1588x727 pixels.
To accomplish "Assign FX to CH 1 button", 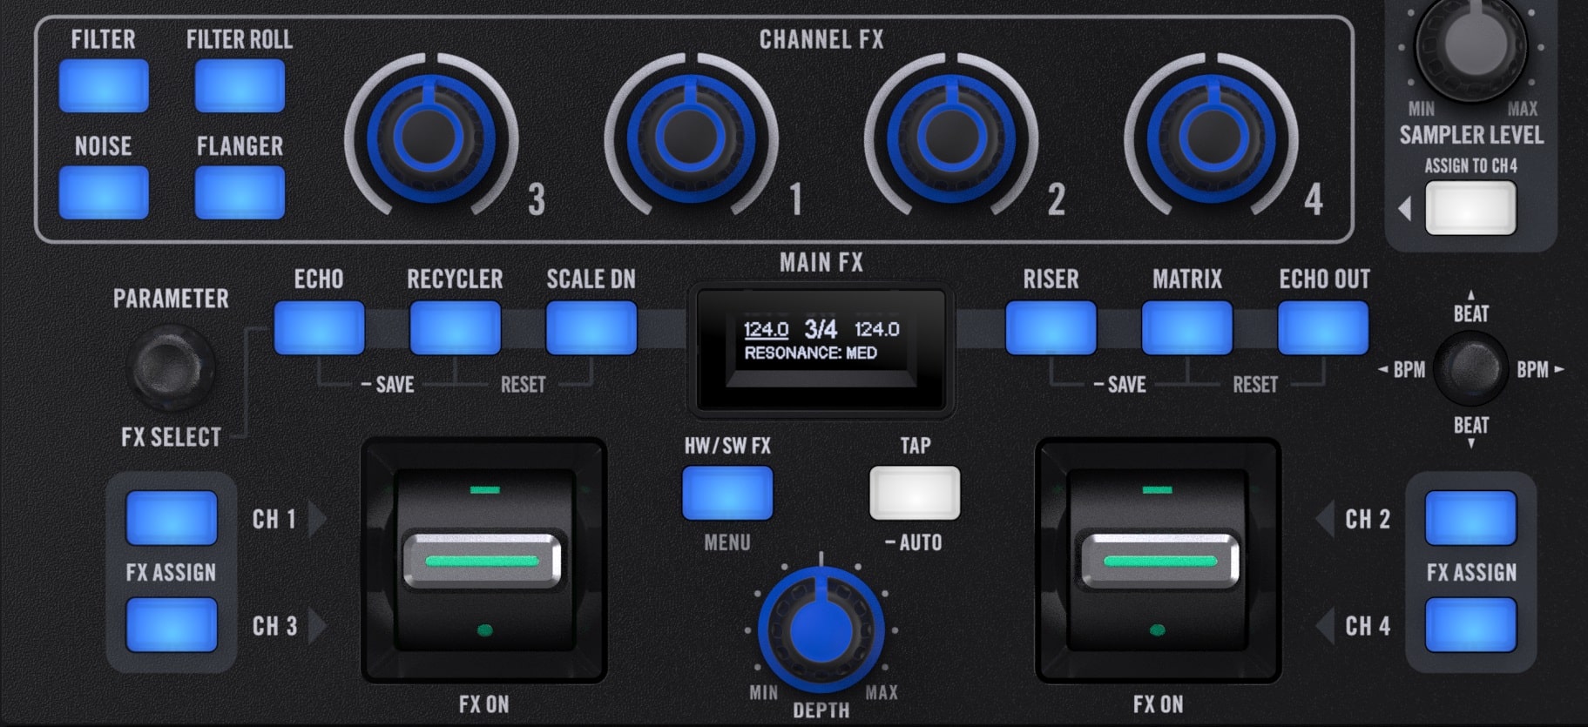I will [x=172, y=518].
